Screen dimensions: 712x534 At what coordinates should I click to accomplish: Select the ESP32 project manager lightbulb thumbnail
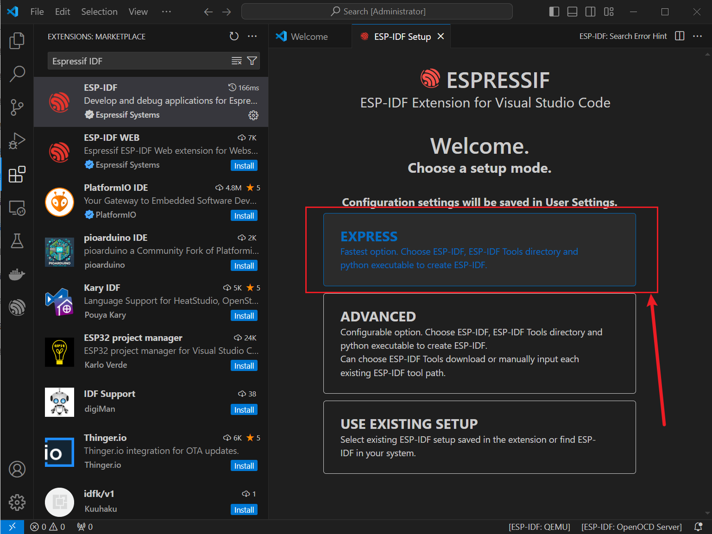coord(59,352)
